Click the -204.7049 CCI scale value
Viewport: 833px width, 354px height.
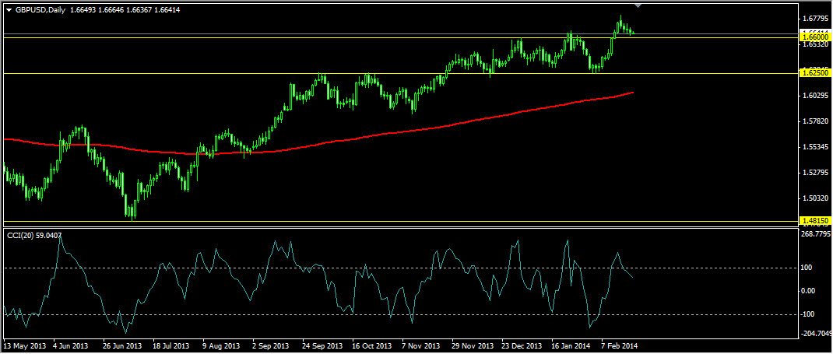pos(817,333)
